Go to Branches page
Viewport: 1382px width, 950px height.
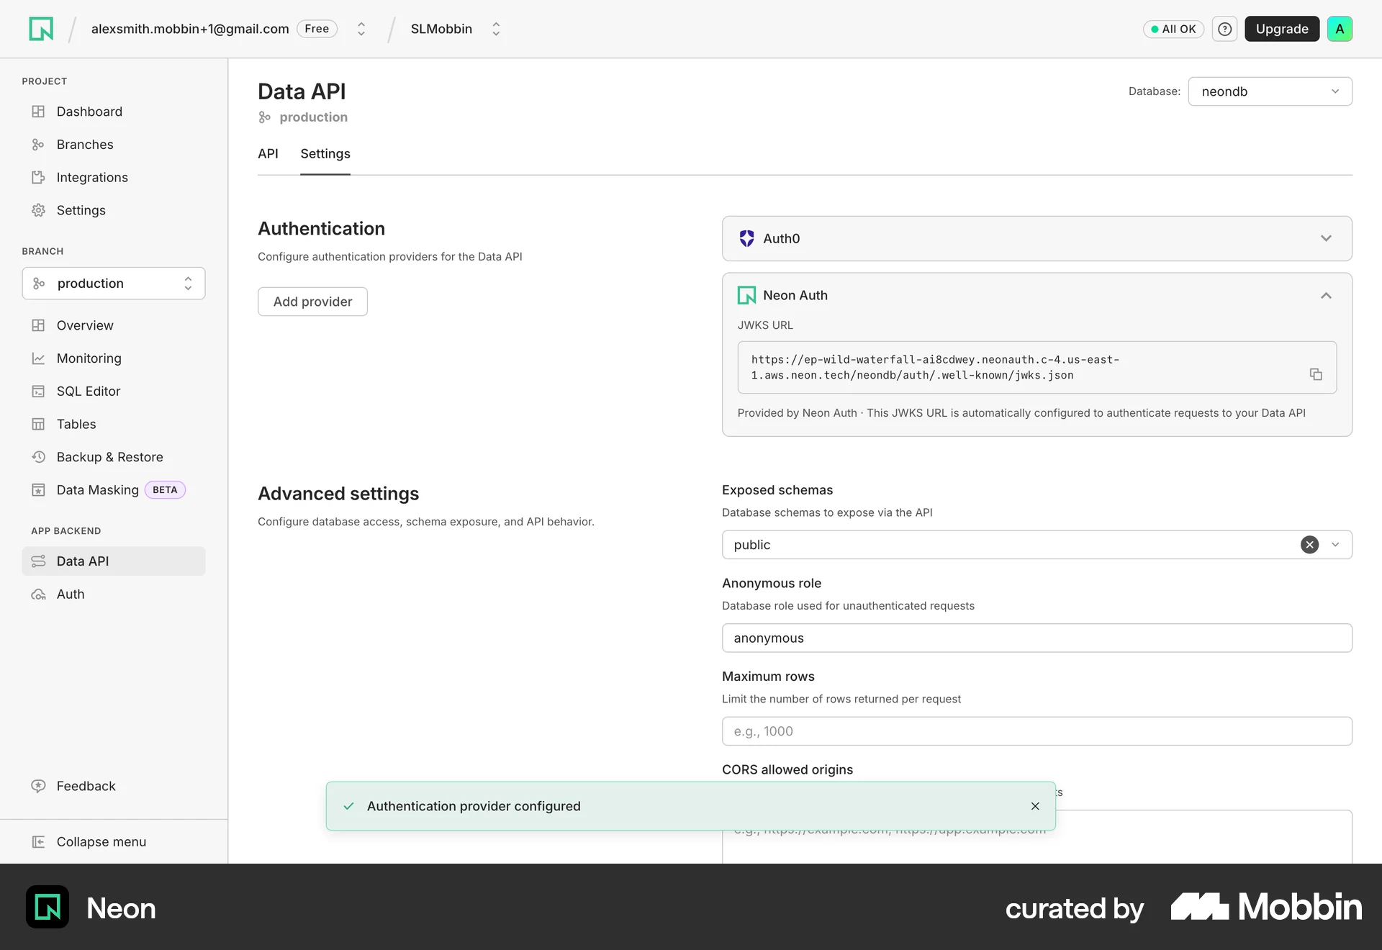(114, 145)
